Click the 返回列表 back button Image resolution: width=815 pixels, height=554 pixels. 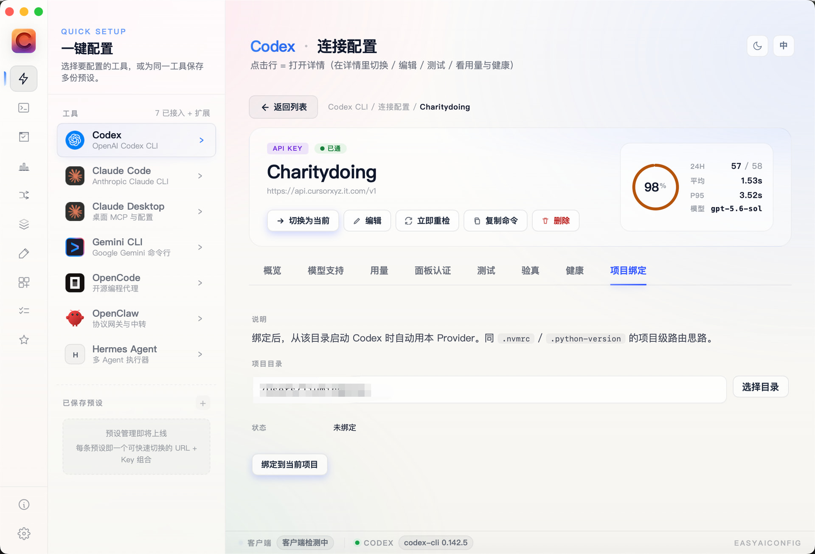pos(284,107)
